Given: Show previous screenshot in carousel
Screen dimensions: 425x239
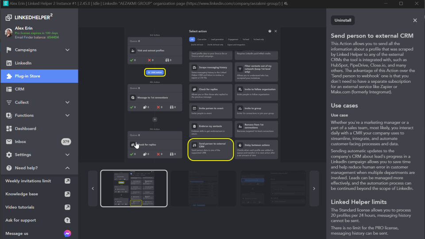Looking at the screenshot, I should coord(93,189).
